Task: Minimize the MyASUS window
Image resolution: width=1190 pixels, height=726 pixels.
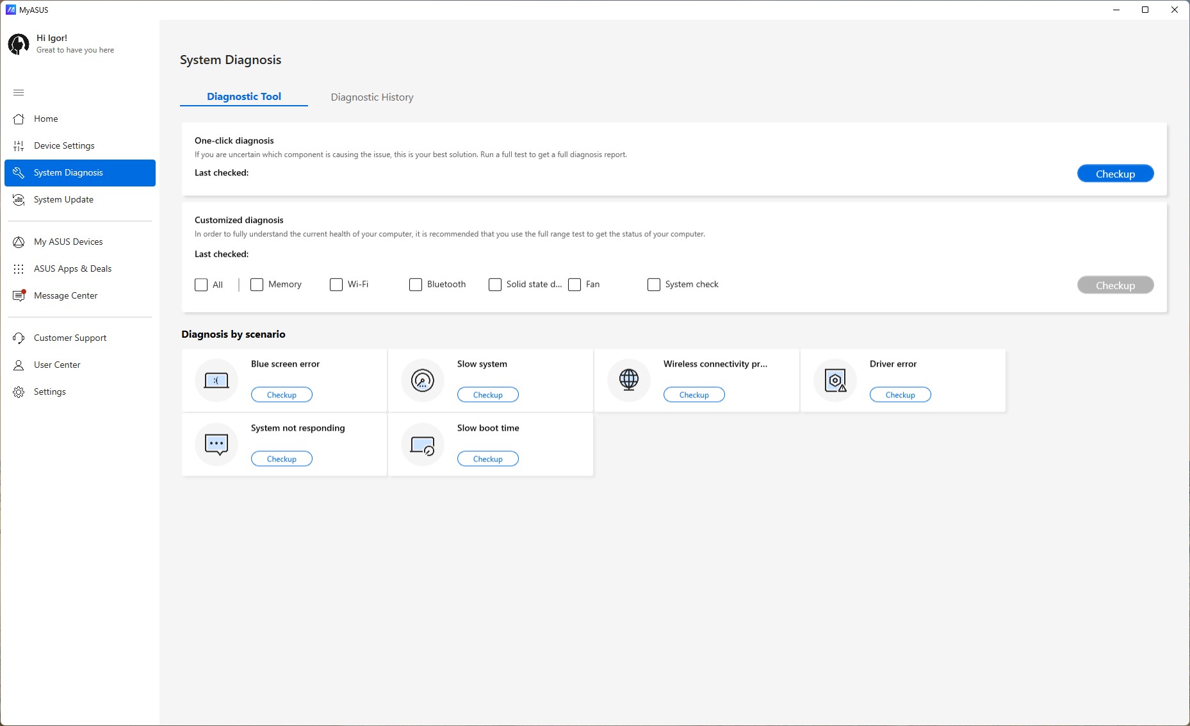Action: click(1116, 10)
